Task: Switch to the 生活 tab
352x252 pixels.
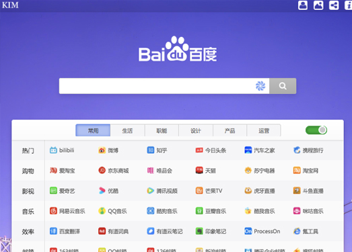Action: [127, 130]
